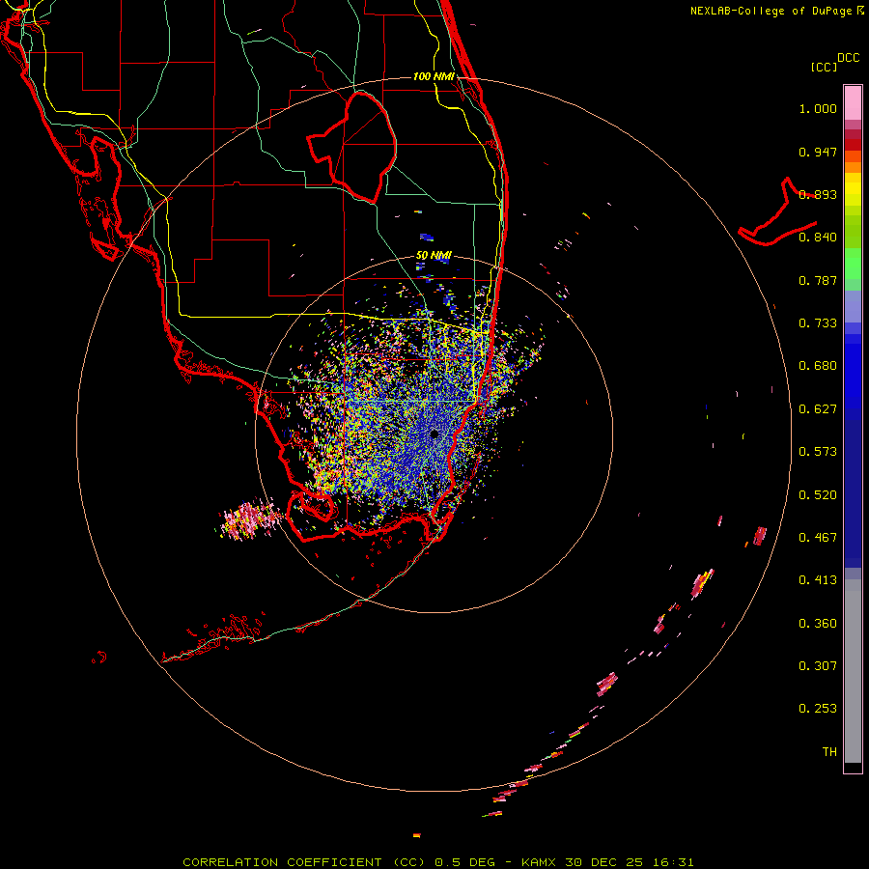Click the DCC product label above the color bar
The image size is (869, 869).
click(x=848, y=58)
